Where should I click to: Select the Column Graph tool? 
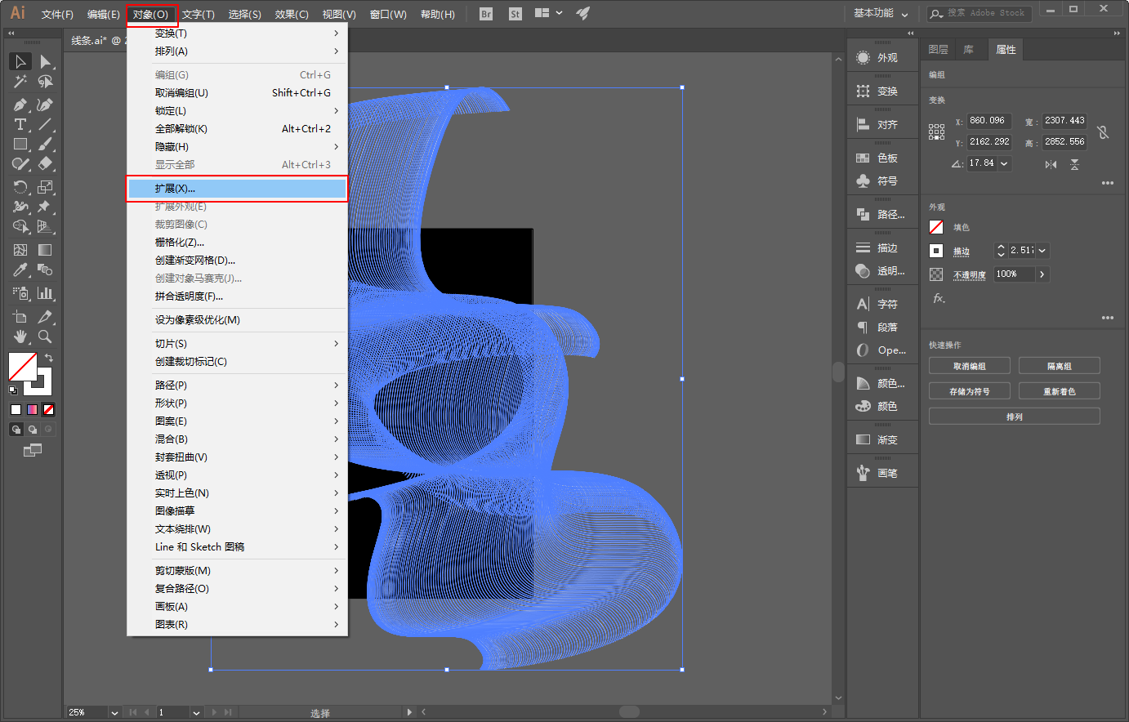(46, 292)
